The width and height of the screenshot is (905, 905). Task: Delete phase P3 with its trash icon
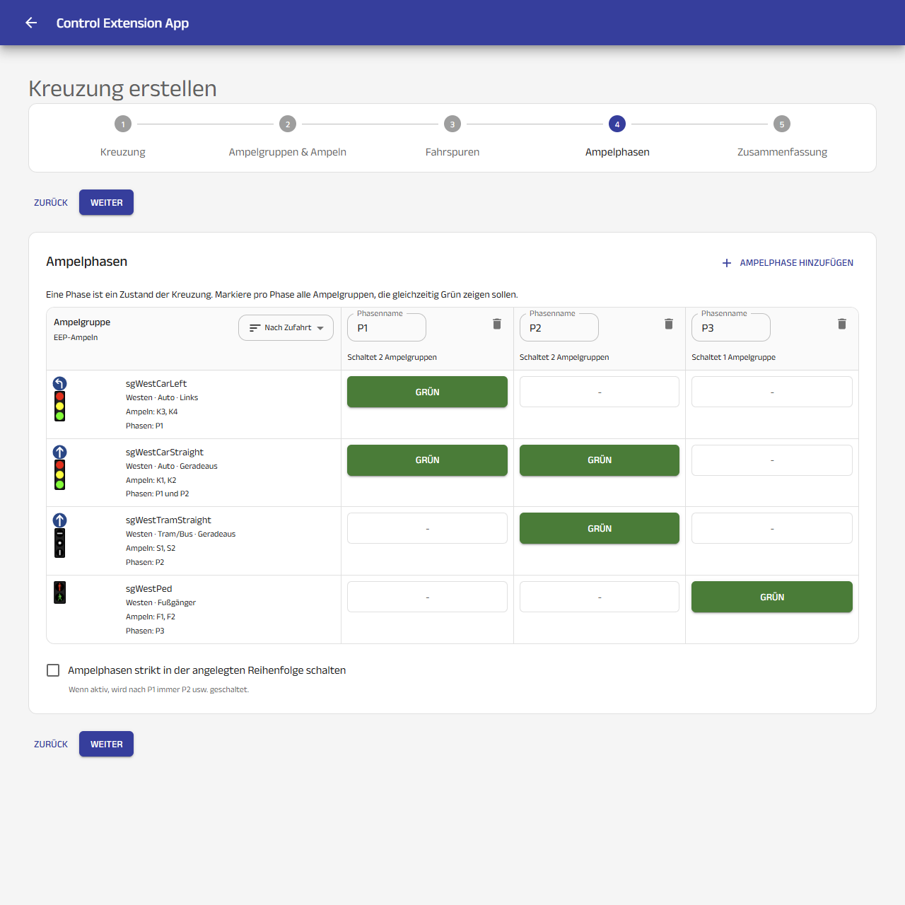(x=842, y=324)
